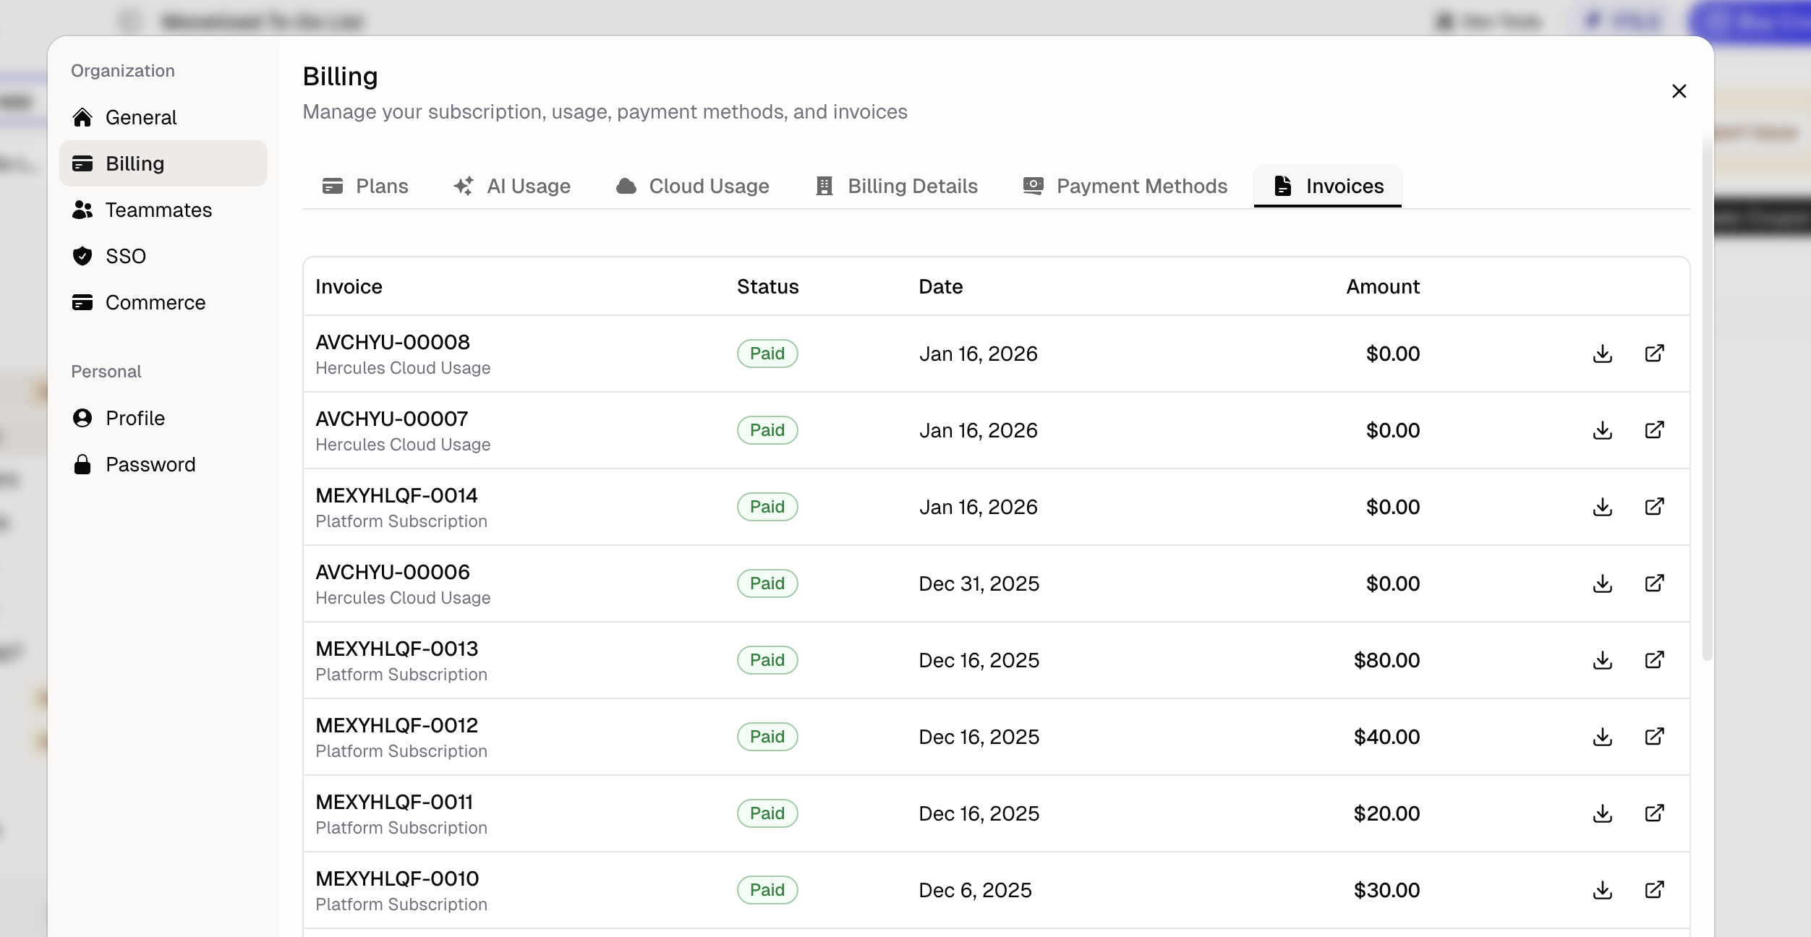Click the $30.00 amount
1811x937 pixels.
[1386, 890]
